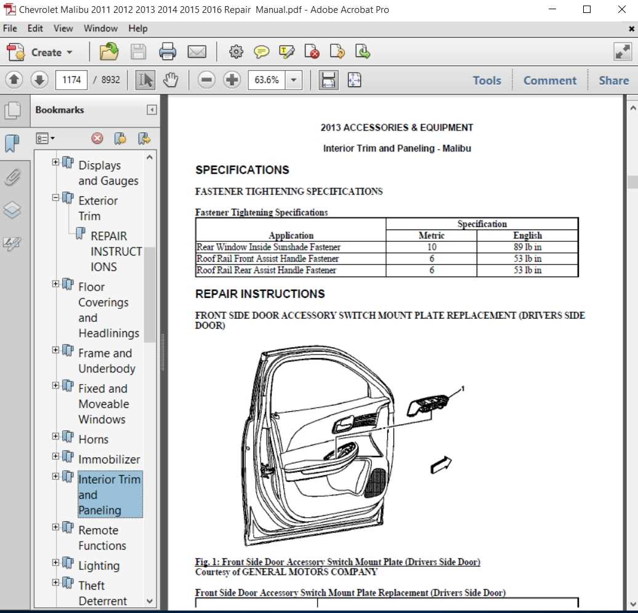Image resolution: width=638 pixels, height=613 pixels.
Task: Click the Save floppy disk icon
Action: point(138,52)
